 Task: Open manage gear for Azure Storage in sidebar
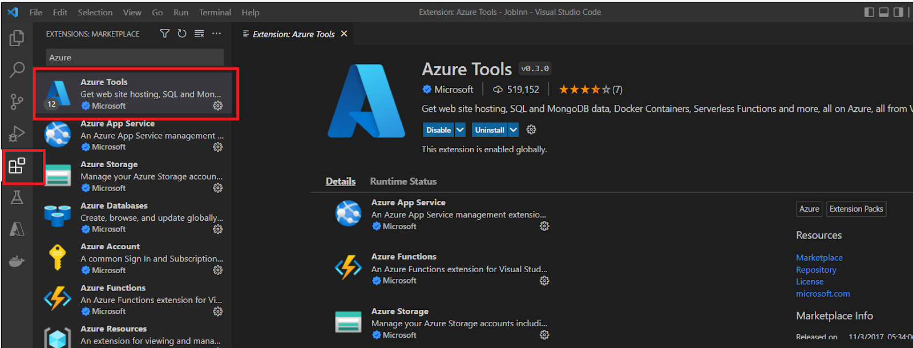pos(218,188)
